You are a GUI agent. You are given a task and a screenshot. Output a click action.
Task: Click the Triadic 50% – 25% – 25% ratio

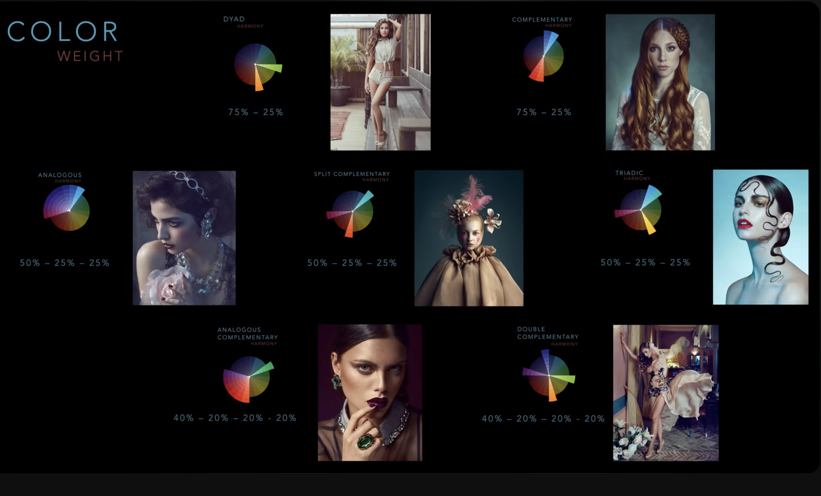645,263
